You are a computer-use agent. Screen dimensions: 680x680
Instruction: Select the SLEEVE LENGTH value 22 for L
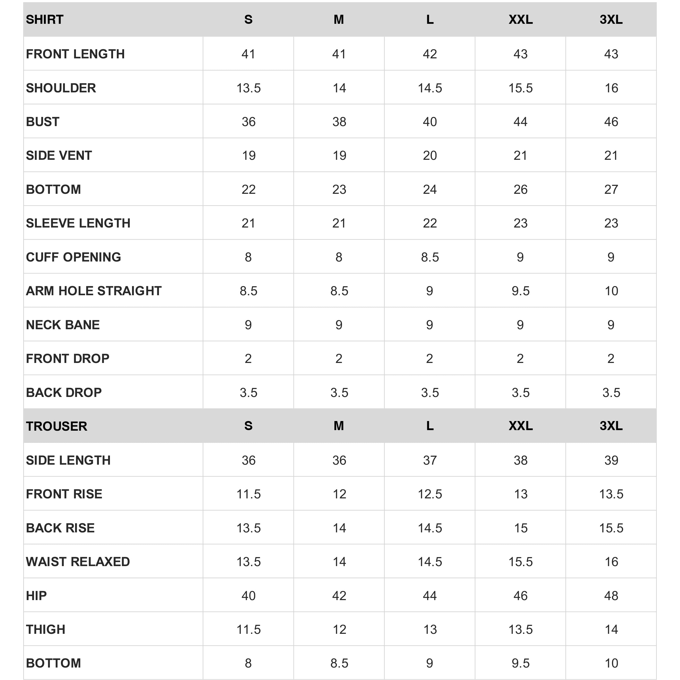point(430,223)
